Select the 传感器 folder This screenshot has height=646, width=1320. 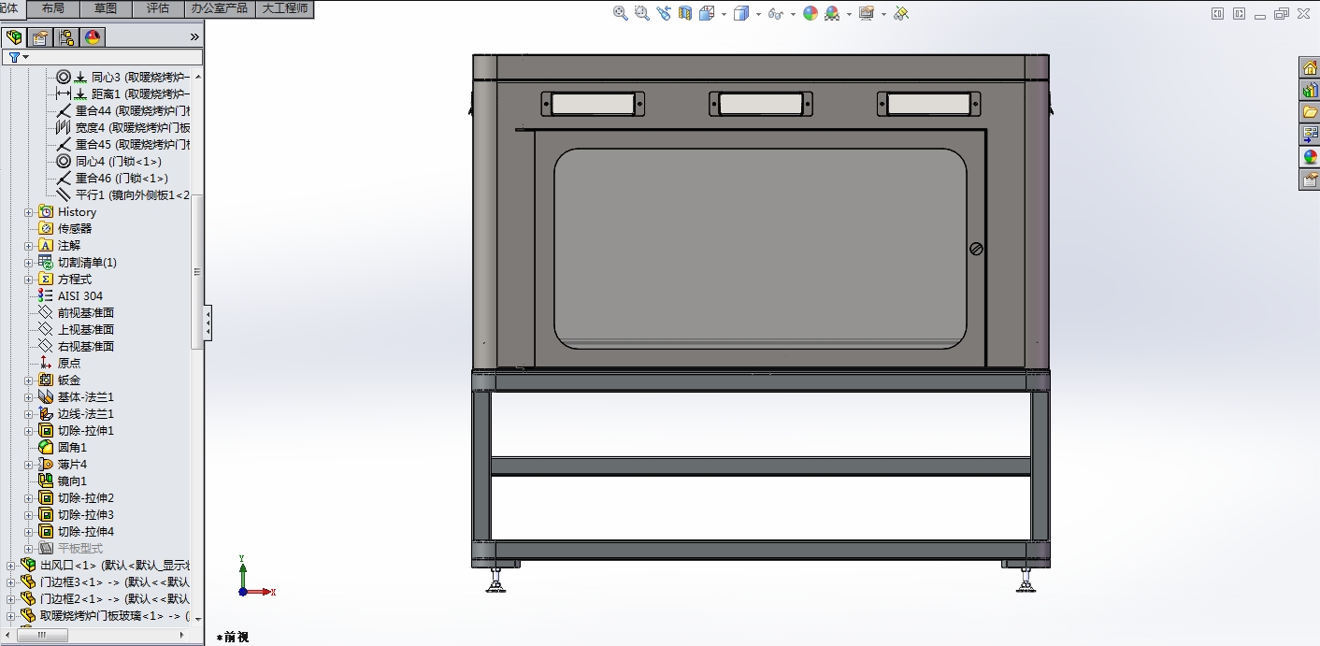pos(65,228)
